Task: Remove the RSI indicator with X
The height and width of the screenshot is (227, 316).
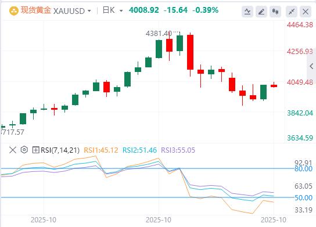Action: 13,150
